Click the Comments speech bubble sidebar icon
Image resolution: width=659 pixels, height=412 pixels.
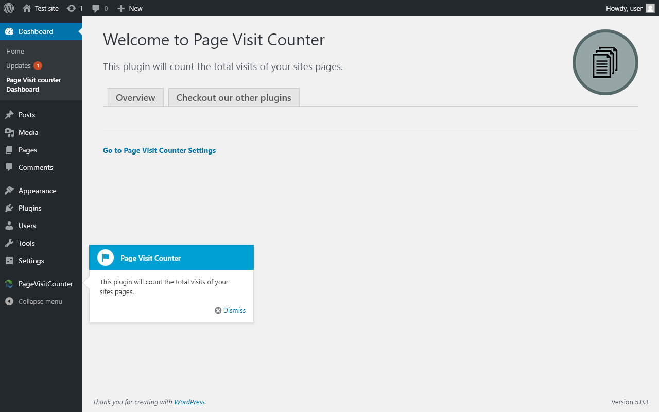pos(9,167)
